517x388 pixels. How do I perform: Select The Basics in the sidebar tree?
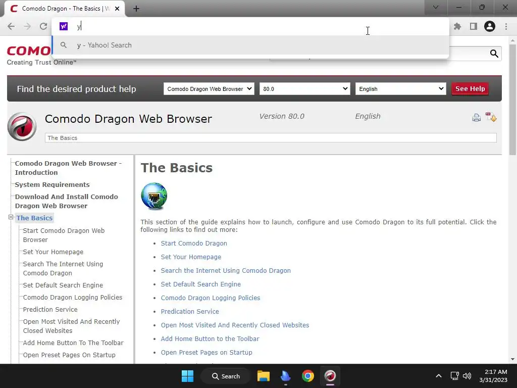[35, 218]
